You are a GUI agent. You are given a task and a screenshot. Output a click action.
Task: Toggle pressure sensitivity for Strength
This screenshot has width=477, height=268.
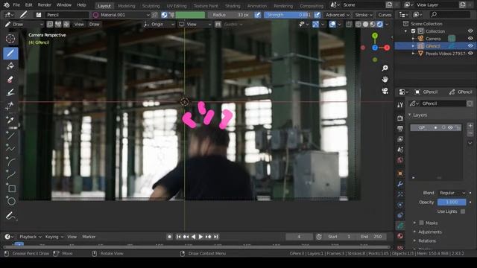click(x=317, y=15)
